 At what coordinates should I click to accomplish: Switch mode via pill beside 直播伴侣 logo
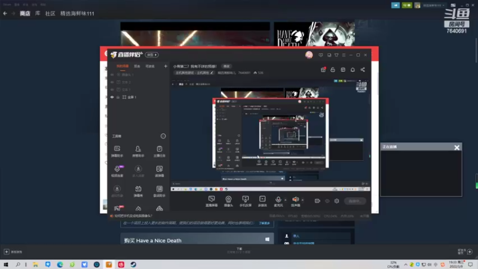(x=152, y=55)
